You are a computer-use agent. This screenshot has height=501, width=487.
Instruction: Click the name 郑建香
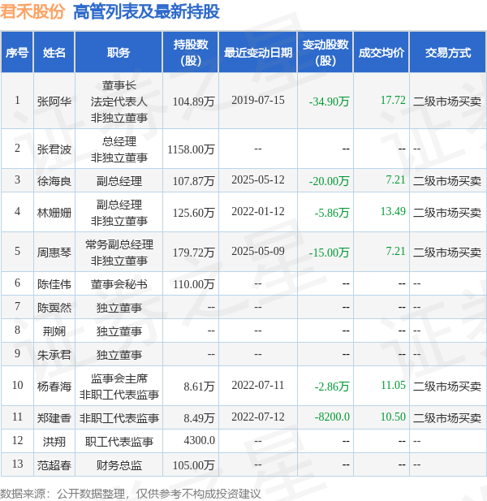(54, 418)
